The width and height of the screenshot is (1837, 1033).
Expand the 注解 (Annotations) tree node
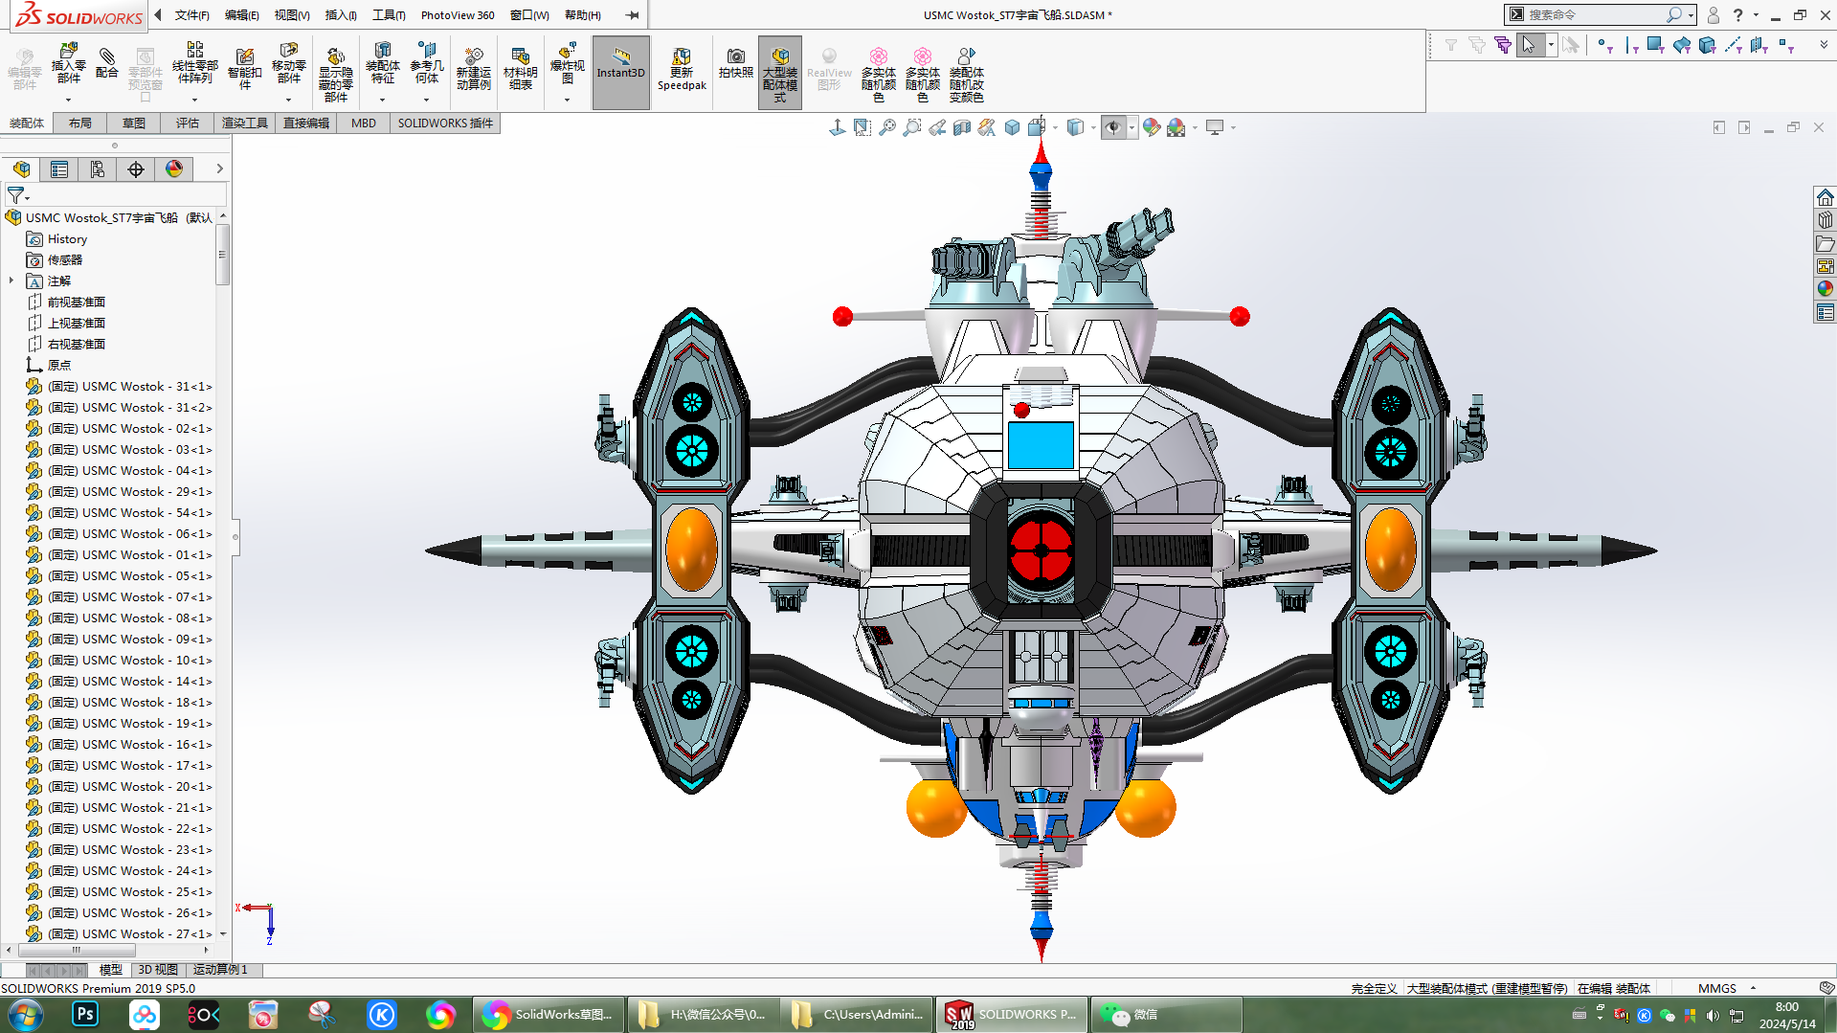11,281
